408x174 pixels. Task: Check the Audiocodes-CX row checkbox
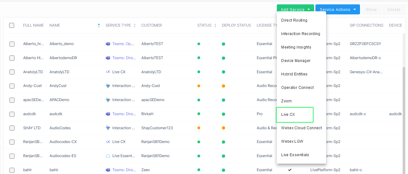pyautogui.click(x=12, y=142)
